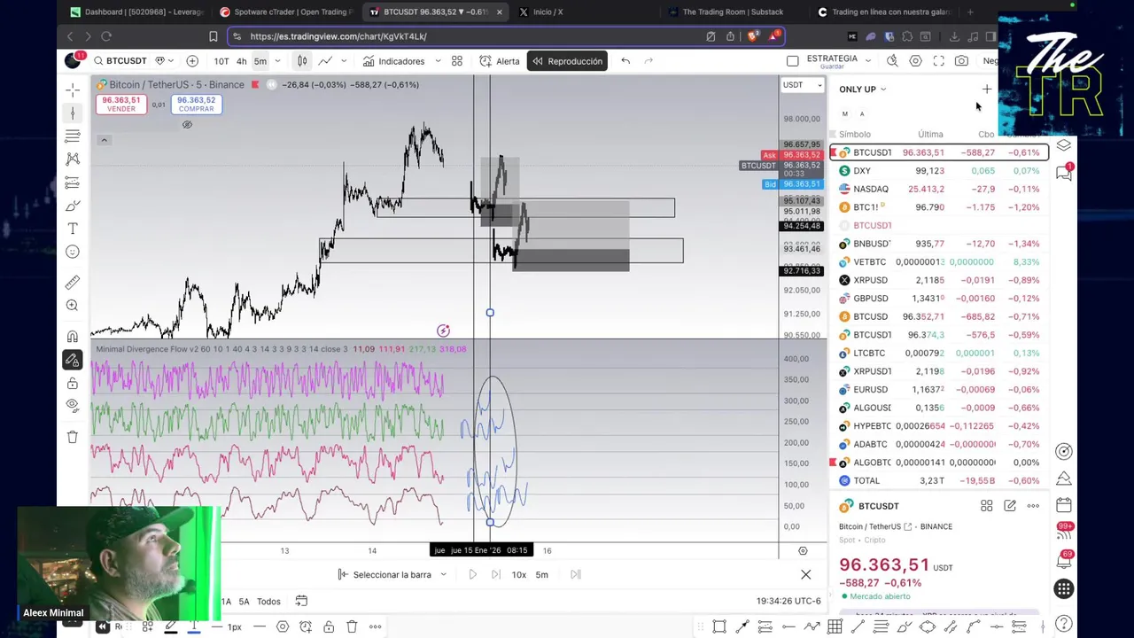This screenshot has width=1134, height=638.
Task: Toggle stay in drawing mode
Action: coord(73,360)
